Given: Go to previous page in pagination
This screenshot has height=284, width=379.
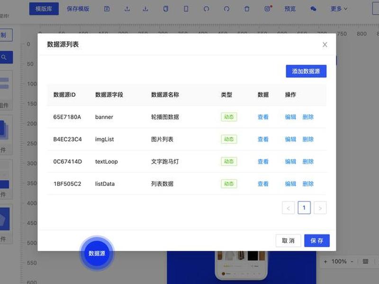Looking at the screenshot, I should click(289, 208).
